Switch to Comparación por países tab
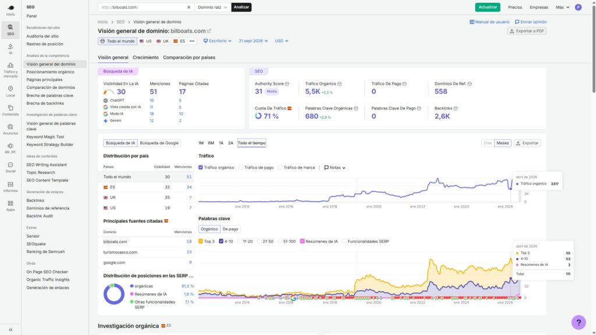This screenshot has width=596, height=335. coord(189,58)
